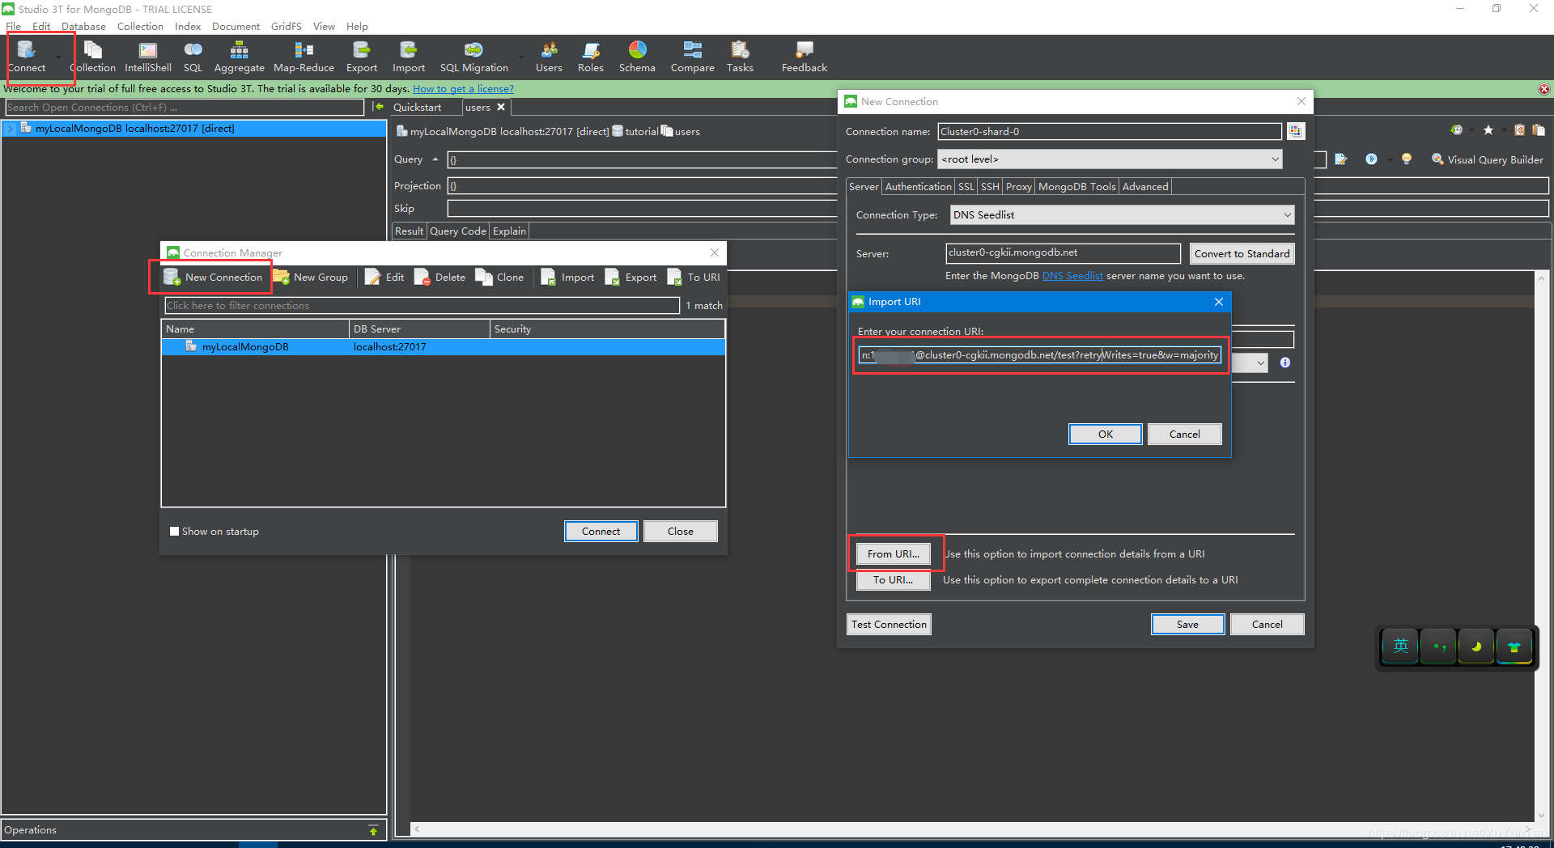Open the SQL Migration tool
Image resolution: width=1554 pixels, height=848 pixels.
473,57
